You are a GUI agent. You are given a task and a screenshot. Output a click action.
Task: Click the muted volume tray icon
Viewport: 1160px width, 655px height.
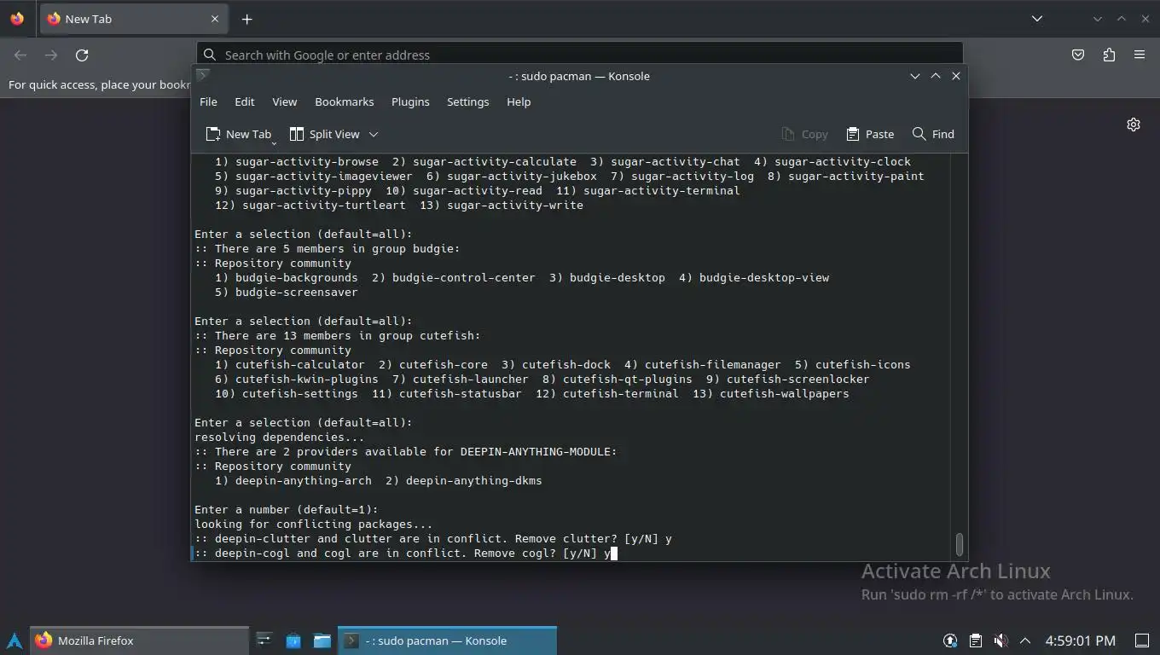point(1001,641)
